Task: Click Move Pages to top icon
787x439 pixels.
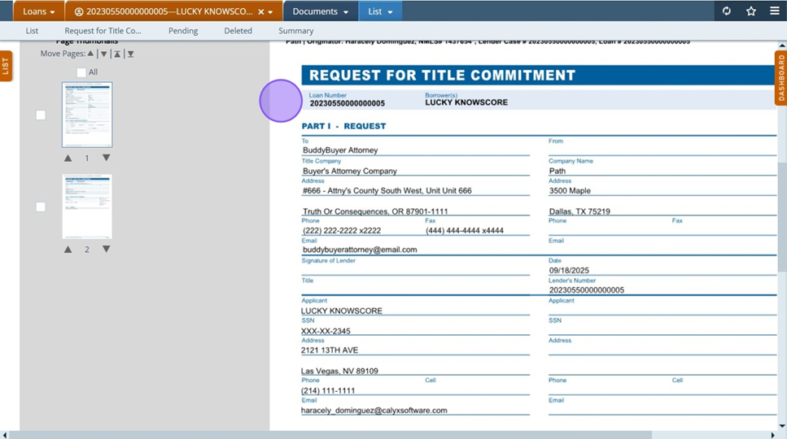Action: [117, 54]
